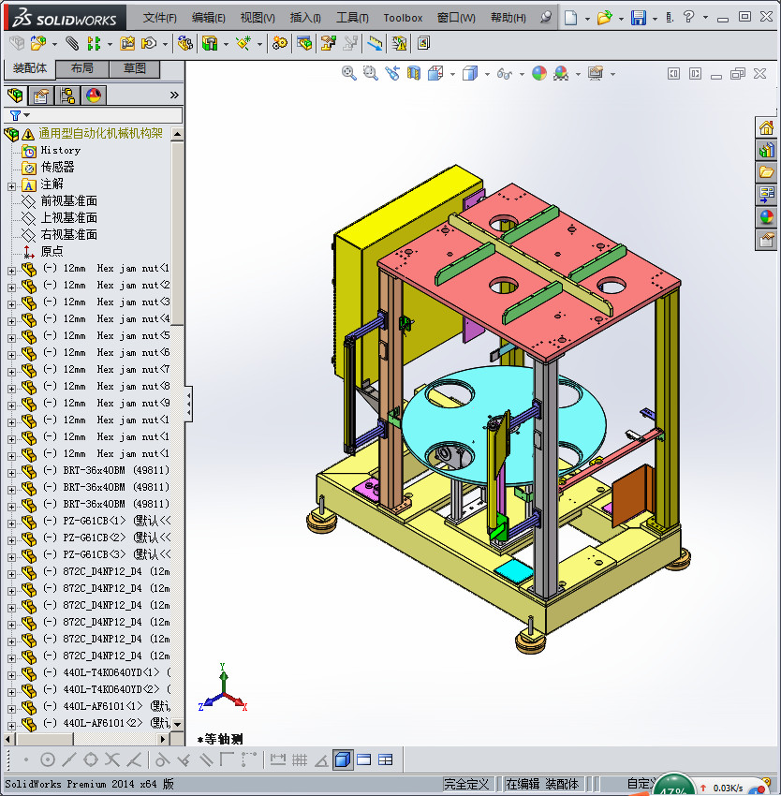Click the Save disk icon
The height and width of the screenshot is (796, 781).
click(639, 18)
